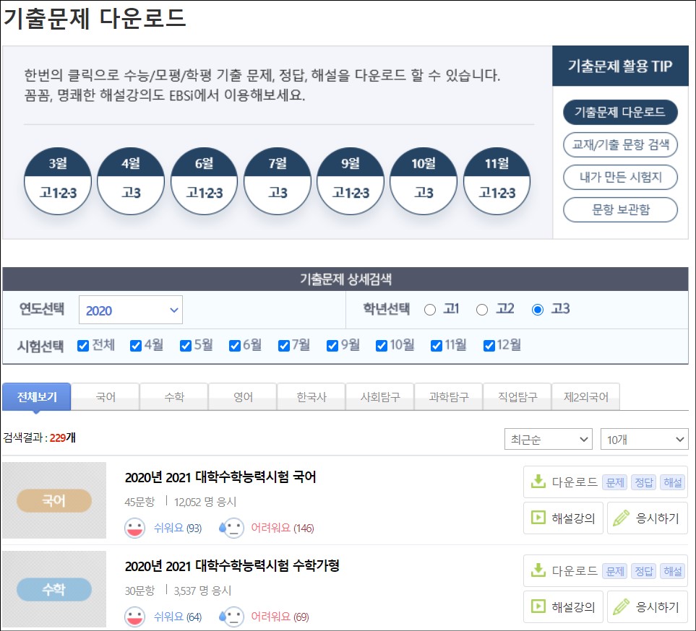
Task: Switch to the 국어 tab
Action: click(106, 396)
